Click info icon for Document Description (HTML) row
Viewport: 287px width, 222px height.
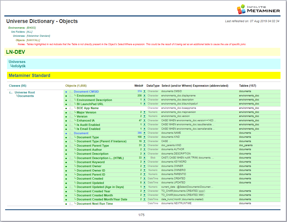click(71, 158)
